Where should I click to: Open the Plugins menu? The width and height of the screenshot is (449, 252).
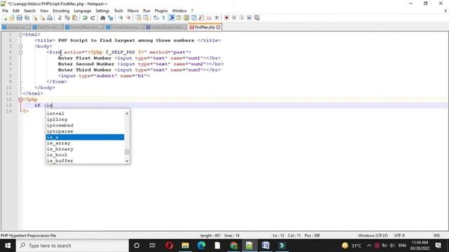click(x=161, y=10)
